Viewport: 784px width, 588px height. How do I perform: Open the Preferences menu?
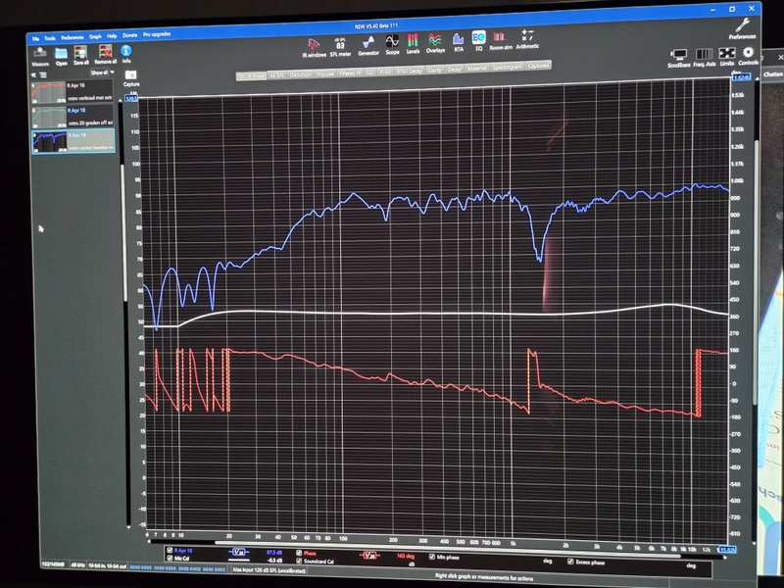click(x=73, y=37)
